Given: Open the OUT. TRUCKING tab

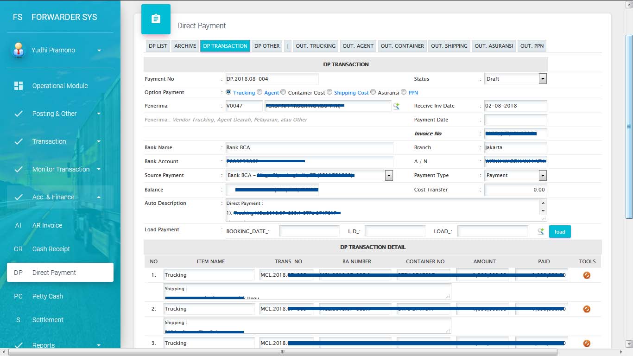Looking at the screenshot, I should click(x=315, y=46).
